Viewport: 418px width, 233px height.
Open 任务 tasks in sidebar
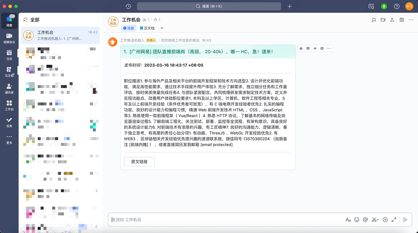coord(9,122)
